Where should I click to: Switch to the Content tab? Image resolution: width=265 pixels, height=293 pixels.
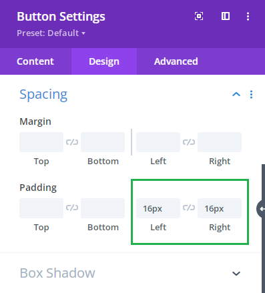click(x=35, y=61)
